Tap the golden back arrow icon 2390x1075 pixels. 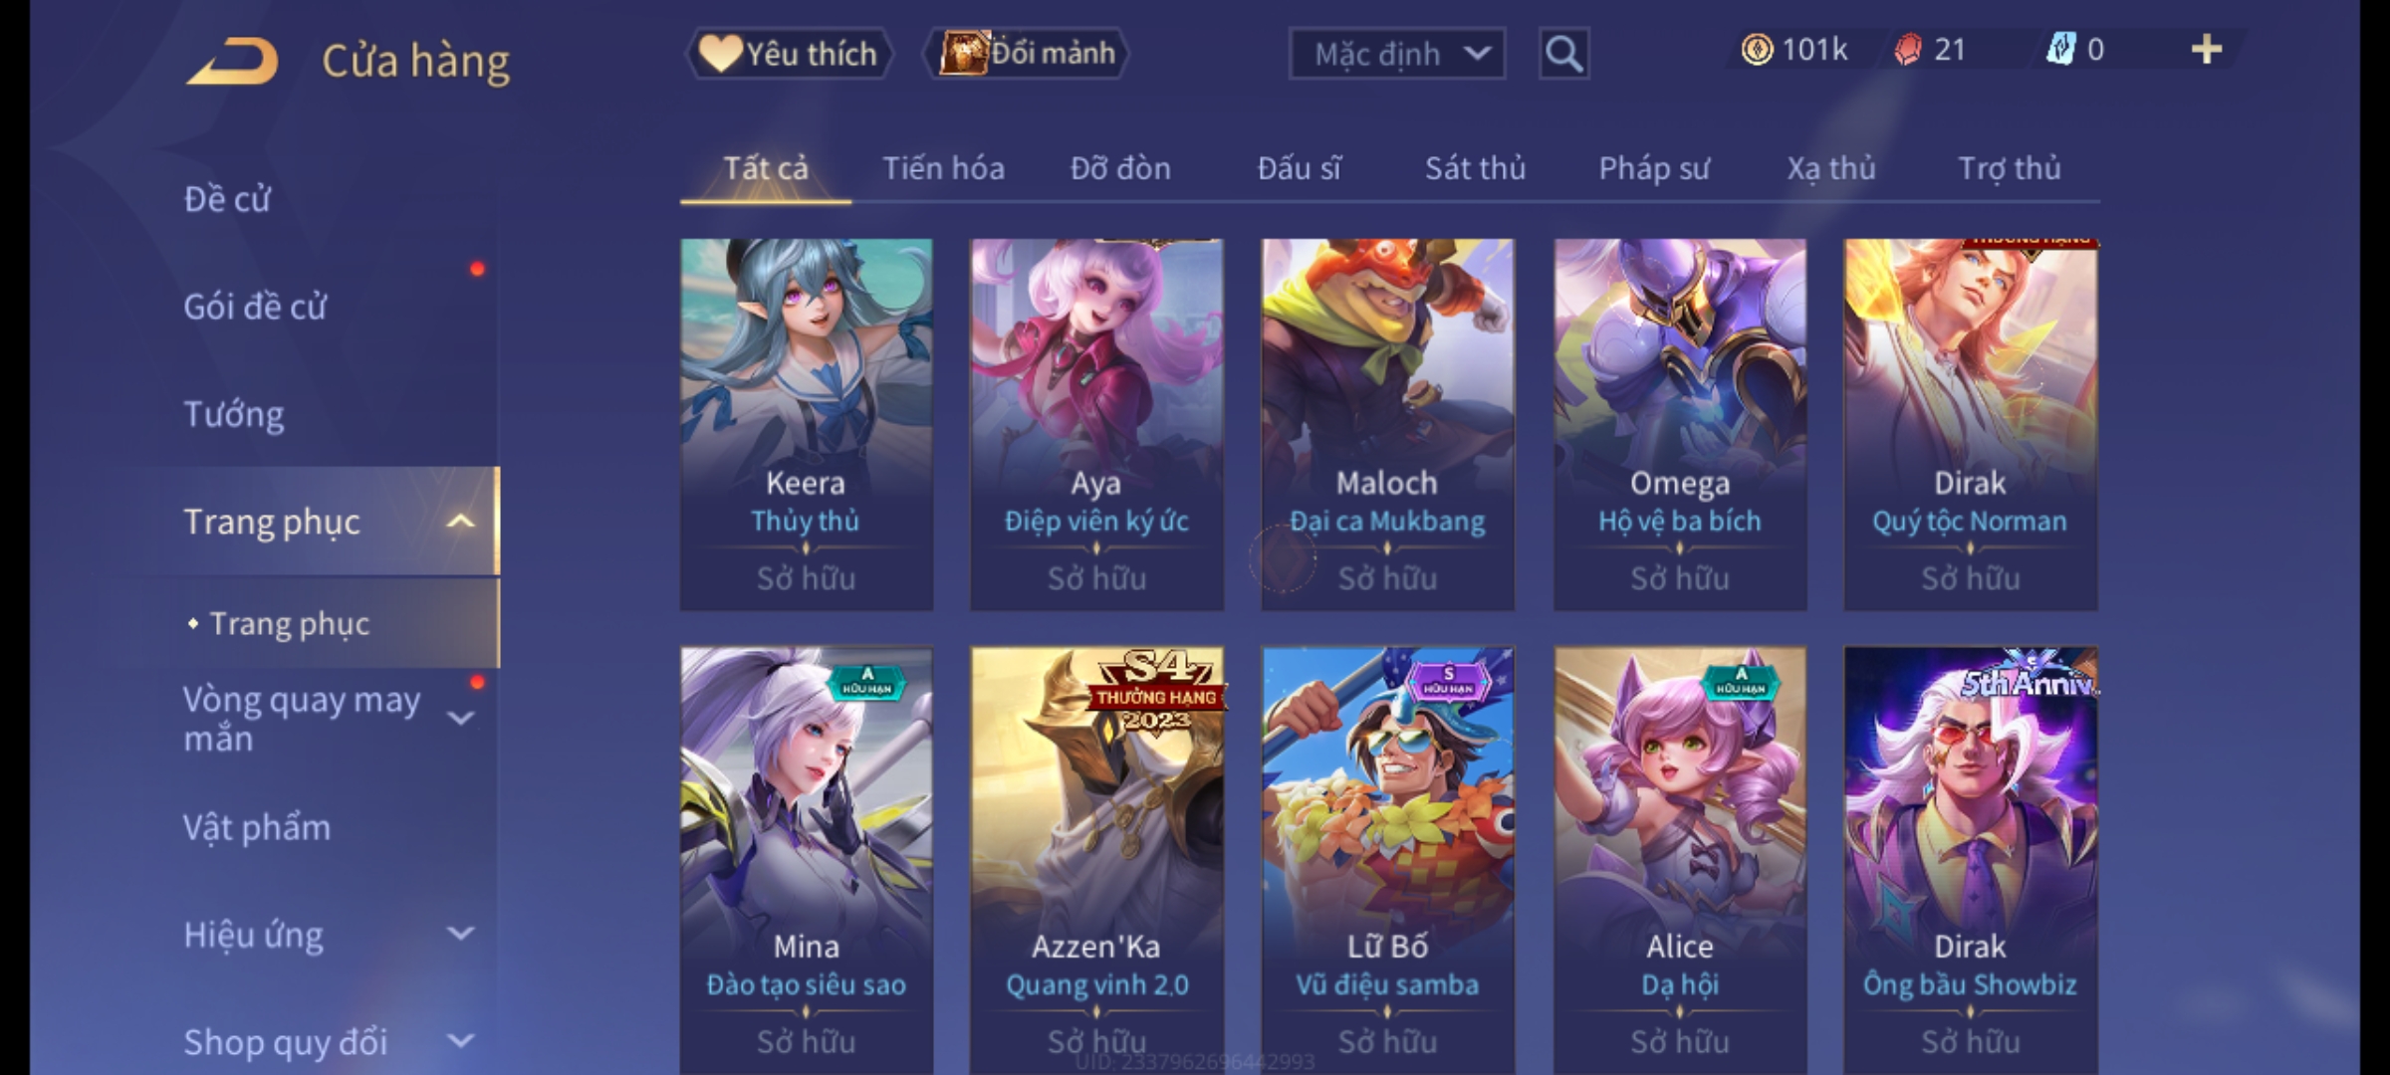(x=232, y=61)
